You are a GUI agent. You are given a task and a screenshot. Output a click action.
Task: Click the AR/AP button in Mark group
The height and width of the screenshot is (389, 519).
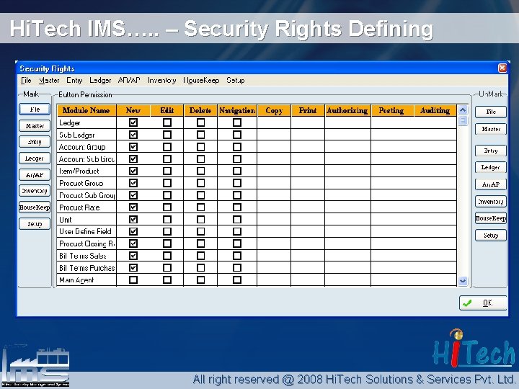(x=35, y=174)
